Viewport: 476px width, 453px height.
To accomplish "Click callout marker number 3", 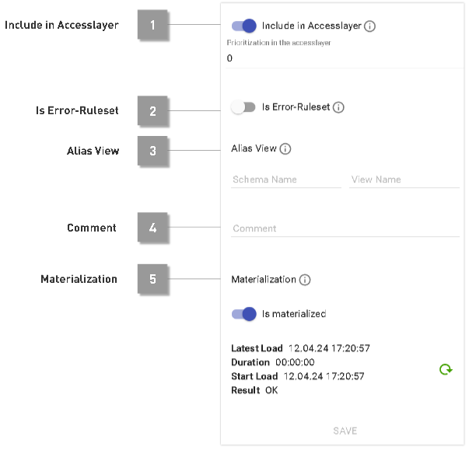I will (152, 151).
